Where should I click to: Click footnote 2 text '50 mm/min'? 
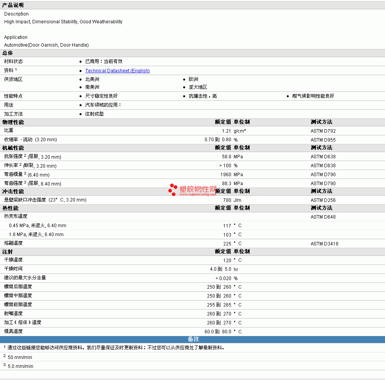coord(20,357)
